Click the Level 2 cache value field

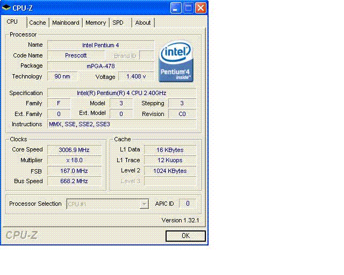click(x=170, y=171)
